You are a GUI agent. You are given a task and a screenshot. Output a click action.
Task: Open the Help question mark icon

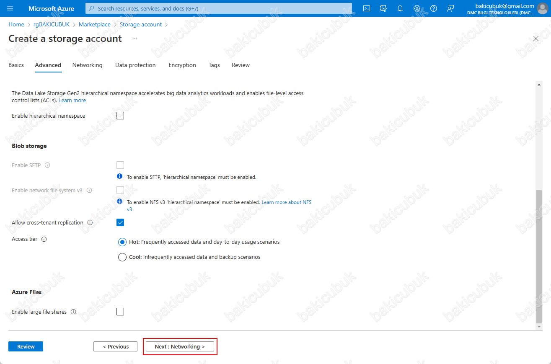click(x=434, y=8)
